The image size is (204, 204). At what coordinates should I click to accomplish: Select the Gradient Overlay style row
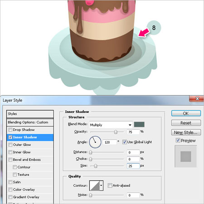(30, 197)
